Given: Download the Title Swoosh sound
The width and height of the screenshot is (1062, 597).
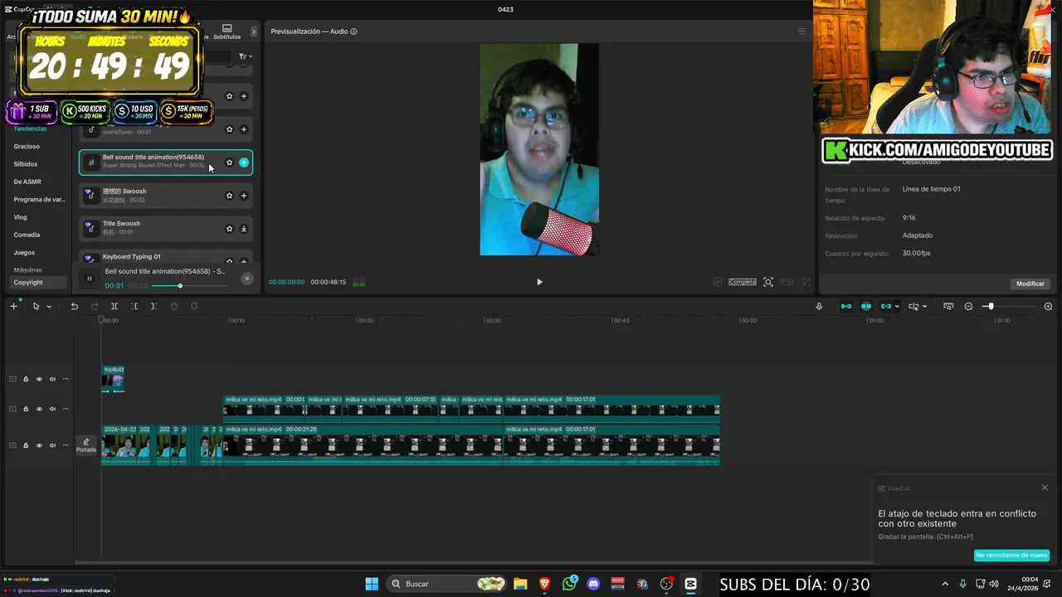Looking at the screenshot, I should (x=244, y=229).
